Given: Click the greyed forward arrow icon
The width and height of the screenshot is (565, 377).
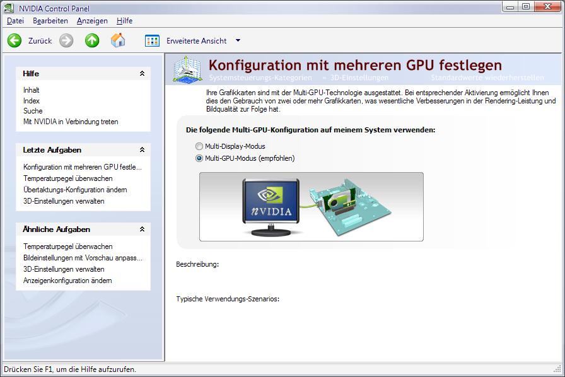Looking at the screenshot, I should pyautogui.click(x=66, y=41).
